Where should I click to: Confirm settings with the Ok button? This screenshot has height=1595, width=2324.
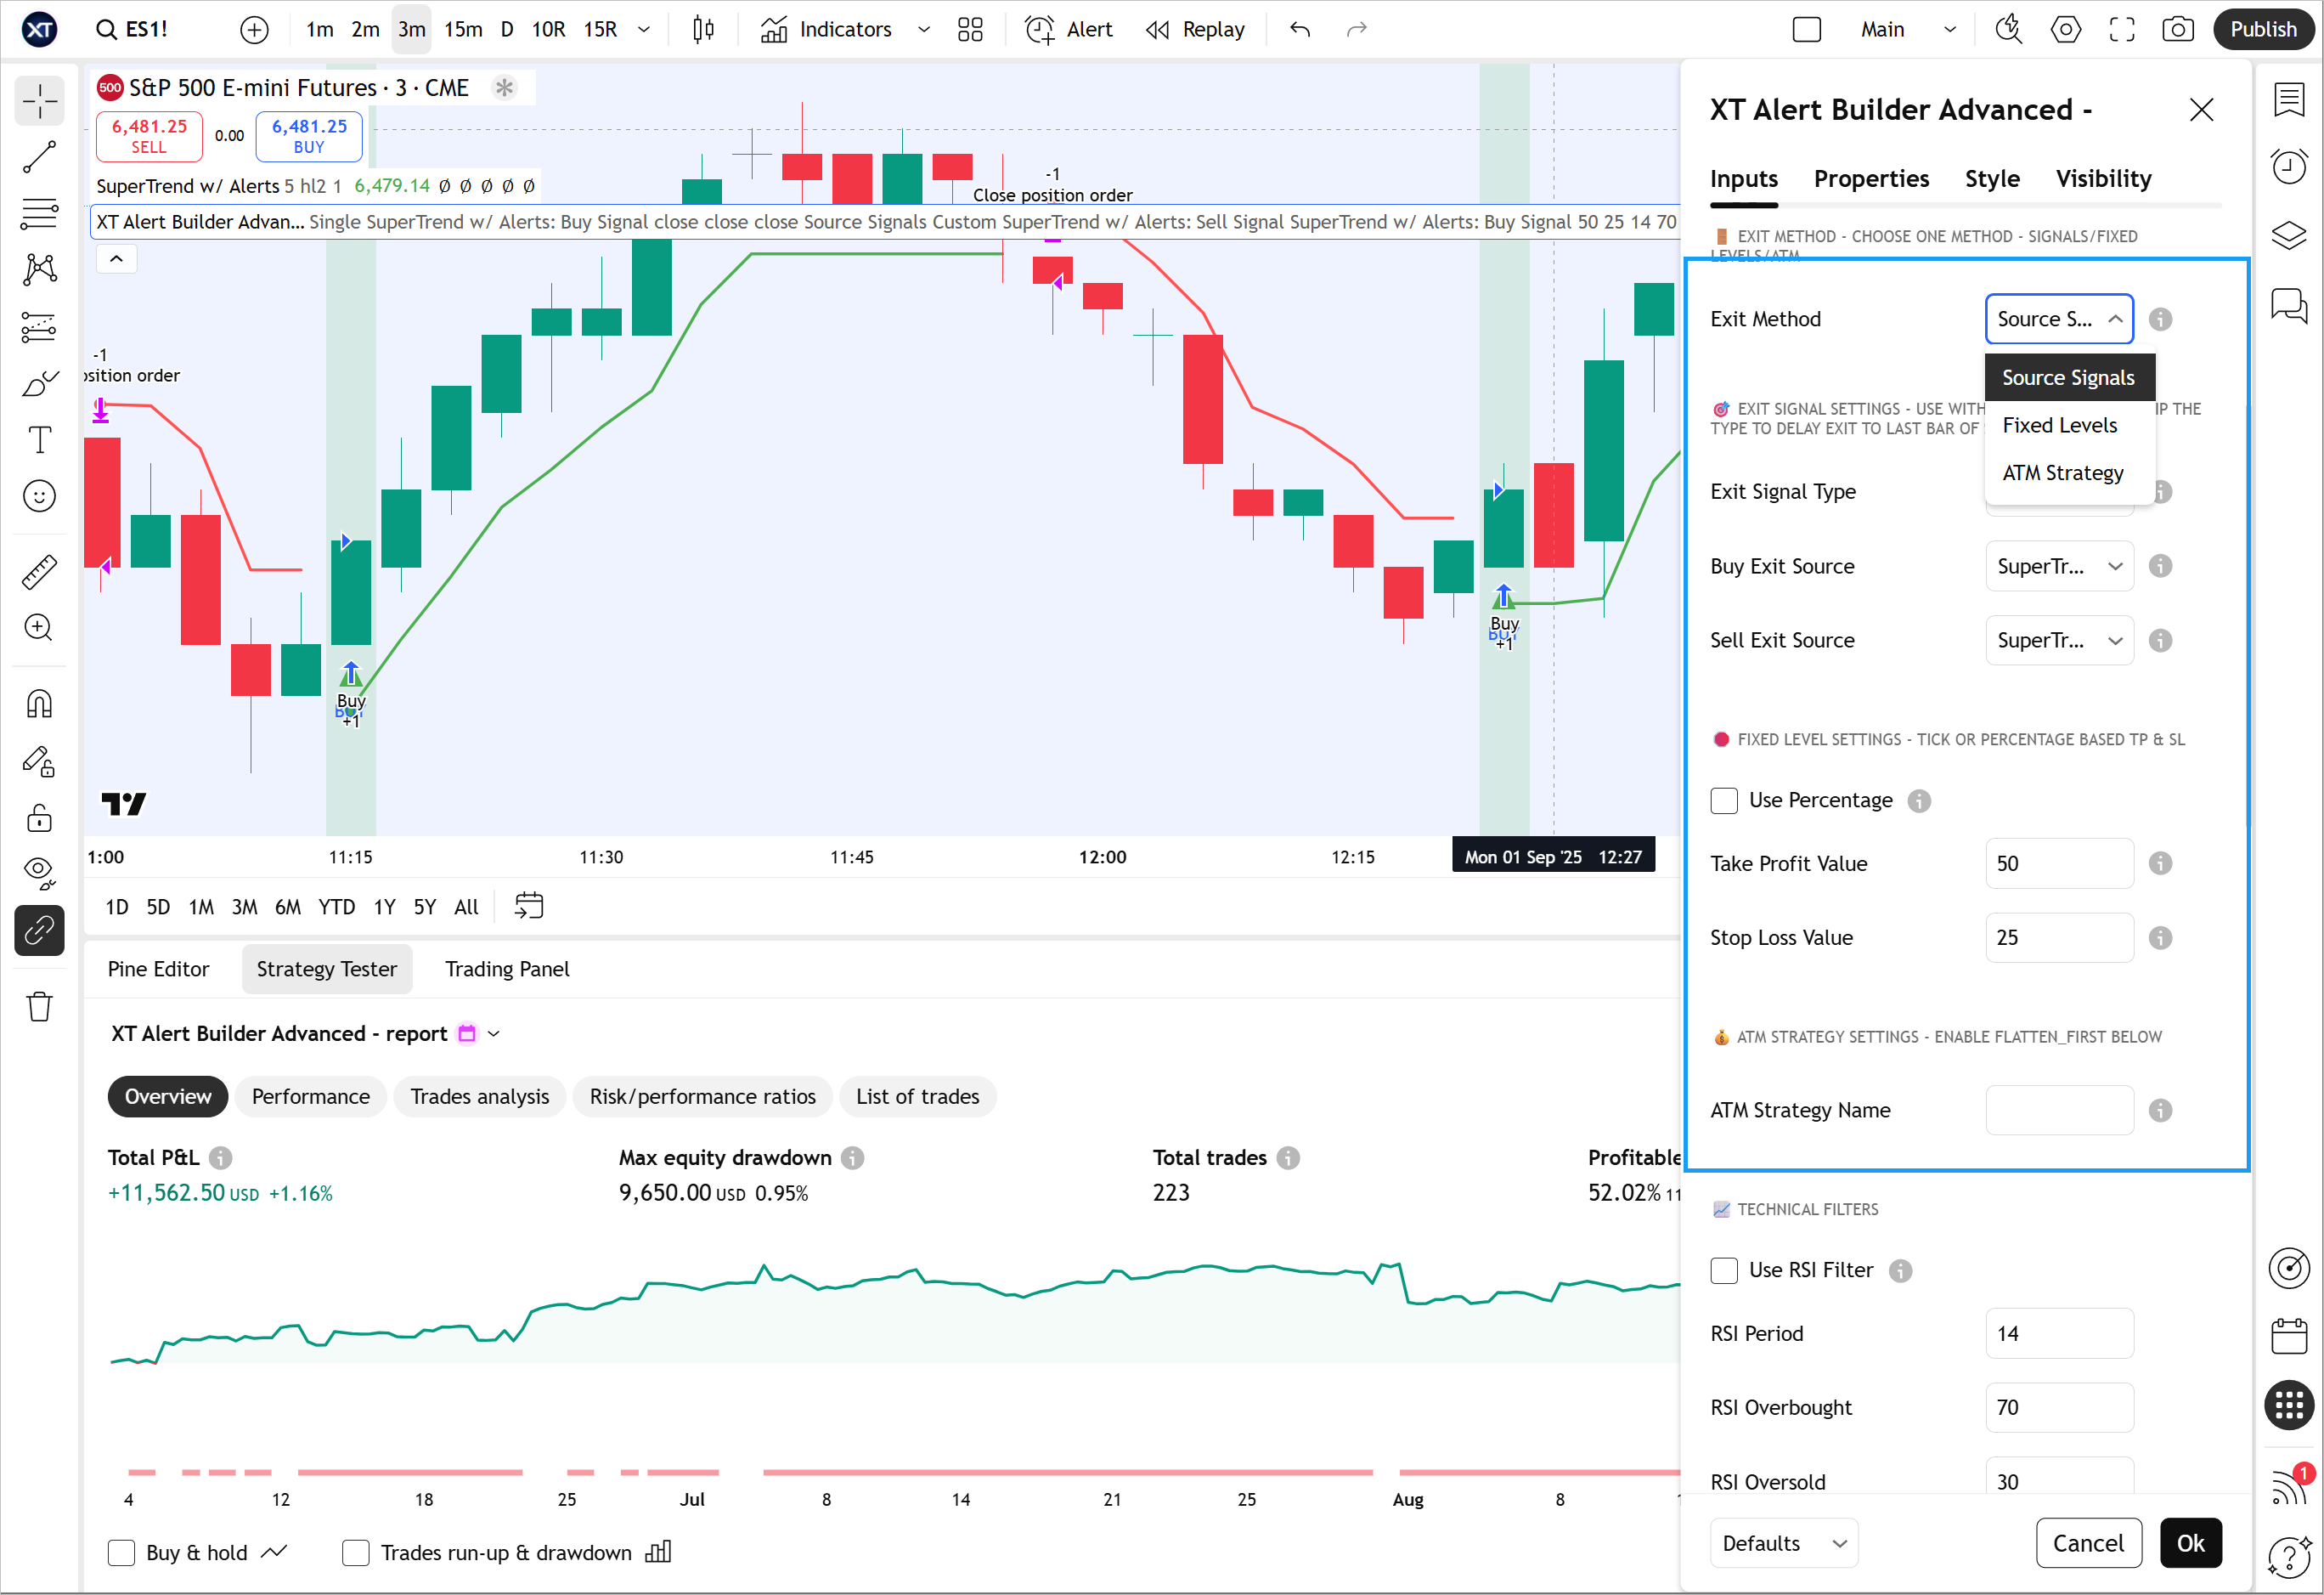coord(2190,1543)
